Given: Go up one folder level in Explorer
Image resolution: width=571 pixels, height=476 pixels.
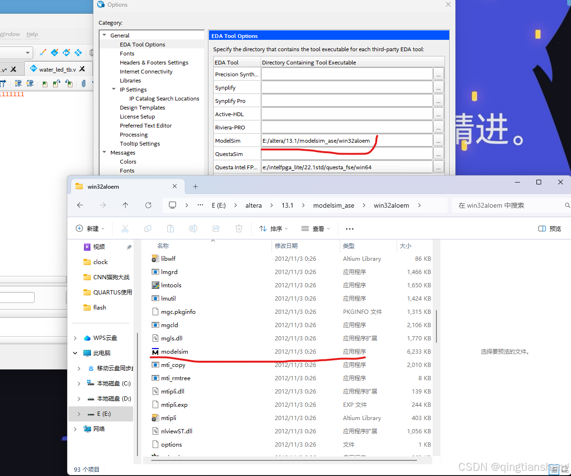Looking at the screenshot, I should coord(125,205).
